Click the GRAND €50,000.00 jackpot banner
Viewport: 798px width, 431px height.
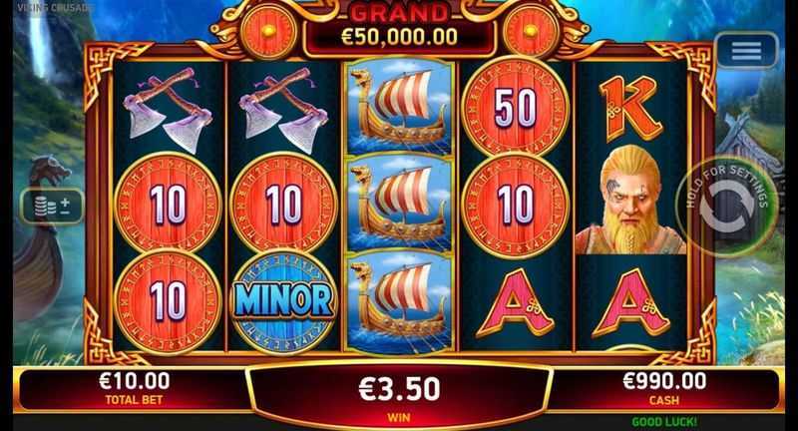coord(399,29)
